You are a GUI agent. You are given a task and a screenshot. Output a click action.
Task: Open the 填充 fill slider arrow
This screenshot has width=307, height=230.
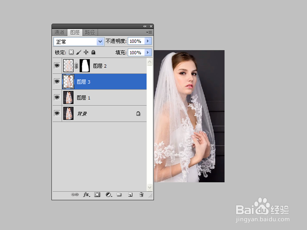point(148,53)
